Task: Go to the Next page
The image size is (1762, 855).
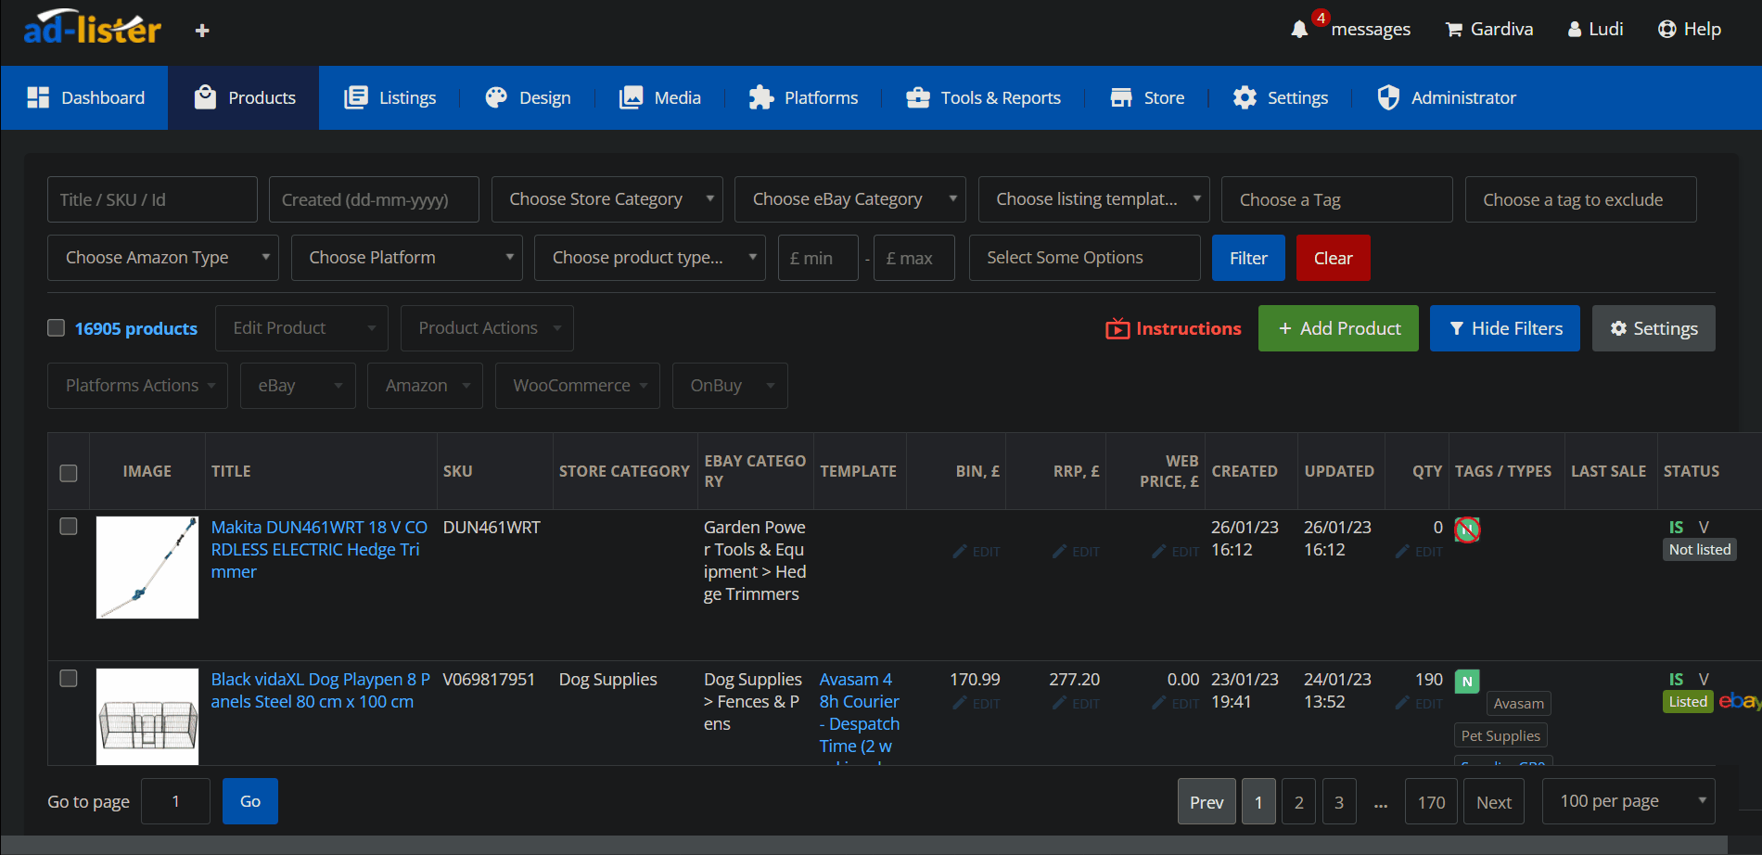Action: pyautogui.click(x=1494, y=801)
